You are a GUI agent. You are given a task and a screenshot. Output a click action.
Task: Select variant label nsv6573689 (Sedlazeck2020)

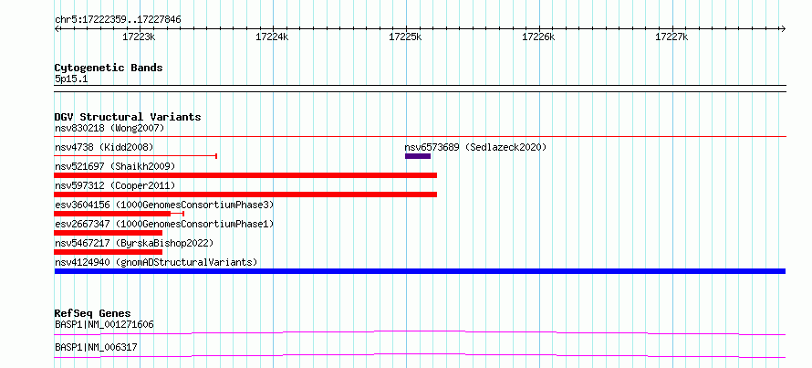click(475, 147)
